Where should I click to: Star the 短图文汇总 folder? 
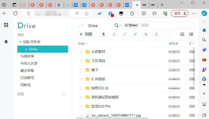(81, 88)
